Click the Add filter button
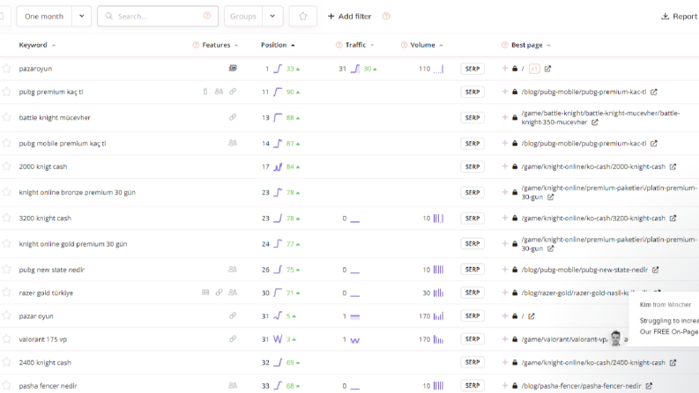Viewport: 699px width, 393px height. click(x=349, y=16)
